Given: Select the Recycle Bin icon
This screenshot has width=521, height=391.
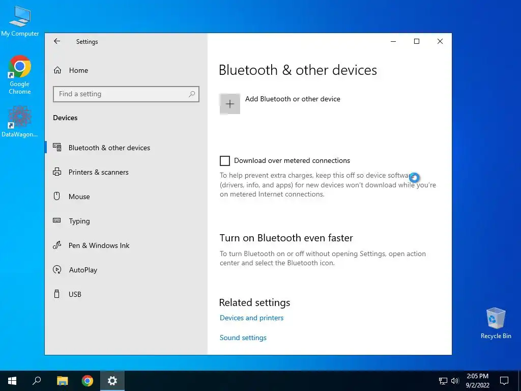Looking at the screenshot, I should (x=496, y=323).
